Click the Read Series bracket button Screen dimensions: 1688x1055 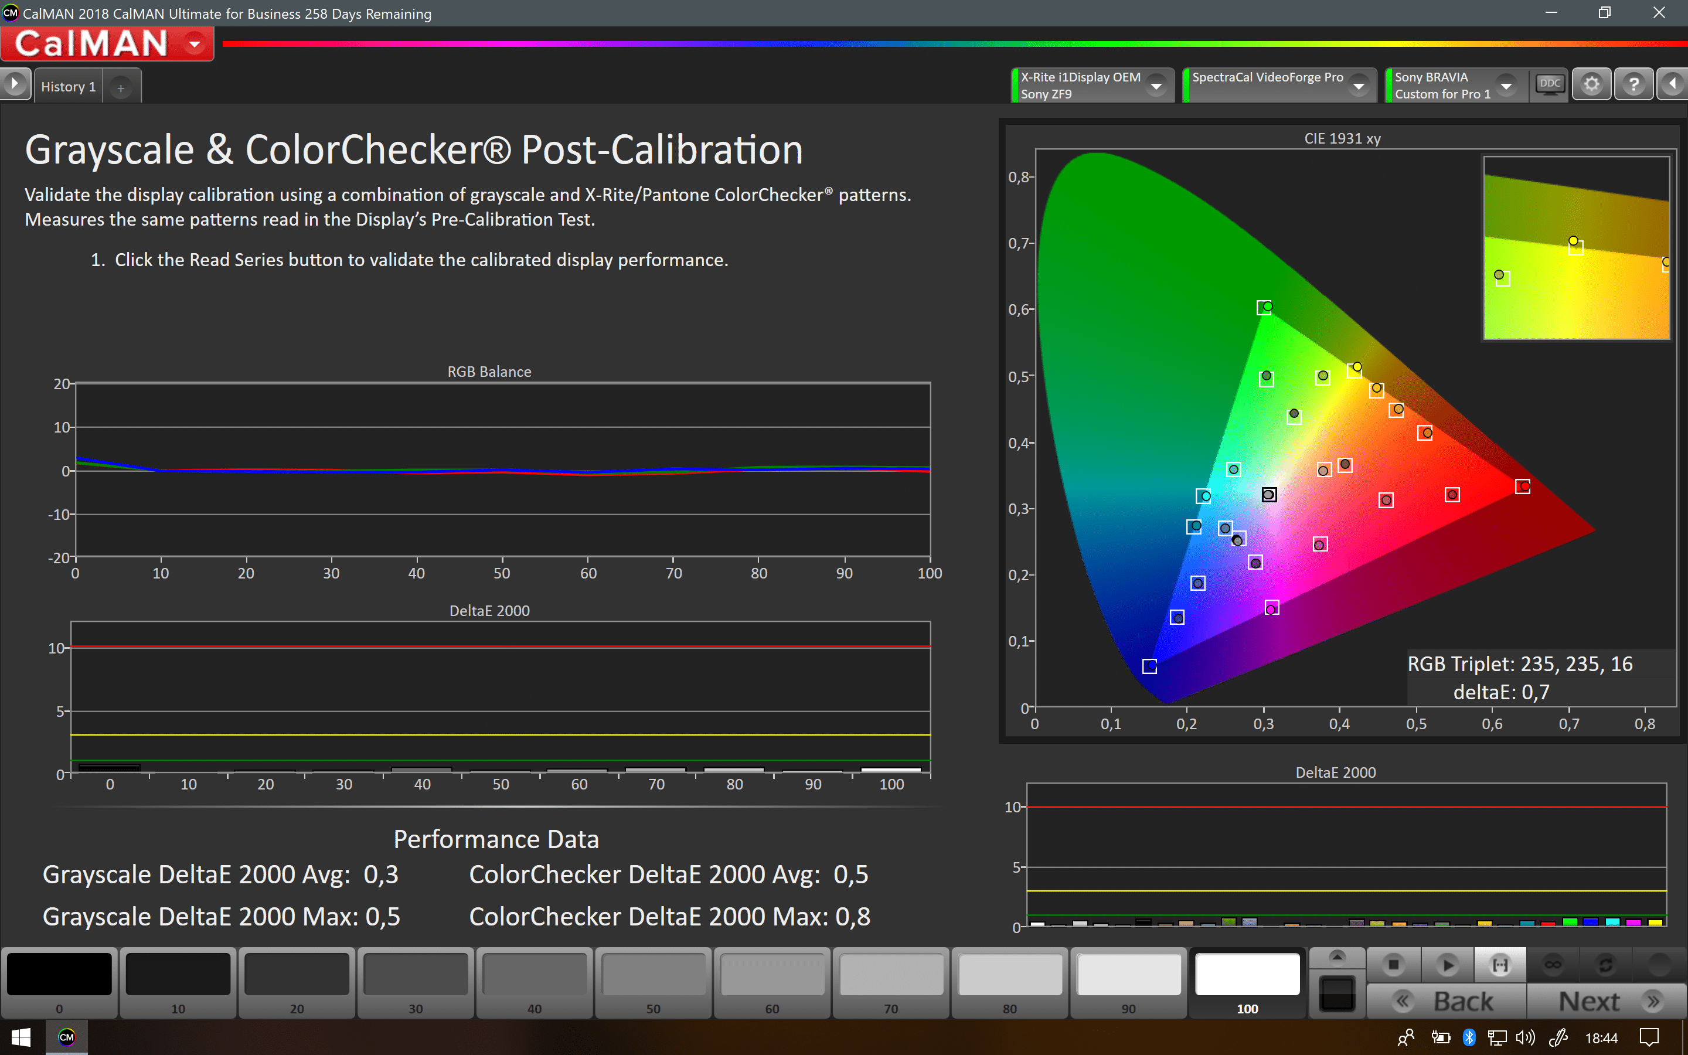point(1500,965)
